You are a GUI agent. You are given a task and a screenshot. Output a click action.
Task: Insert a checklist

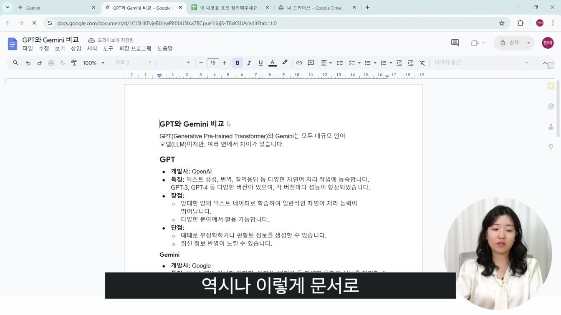point(352,63)
